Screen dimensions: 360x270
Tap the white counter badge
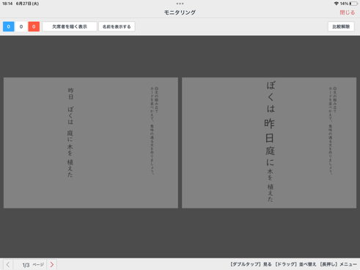[21, 26]
